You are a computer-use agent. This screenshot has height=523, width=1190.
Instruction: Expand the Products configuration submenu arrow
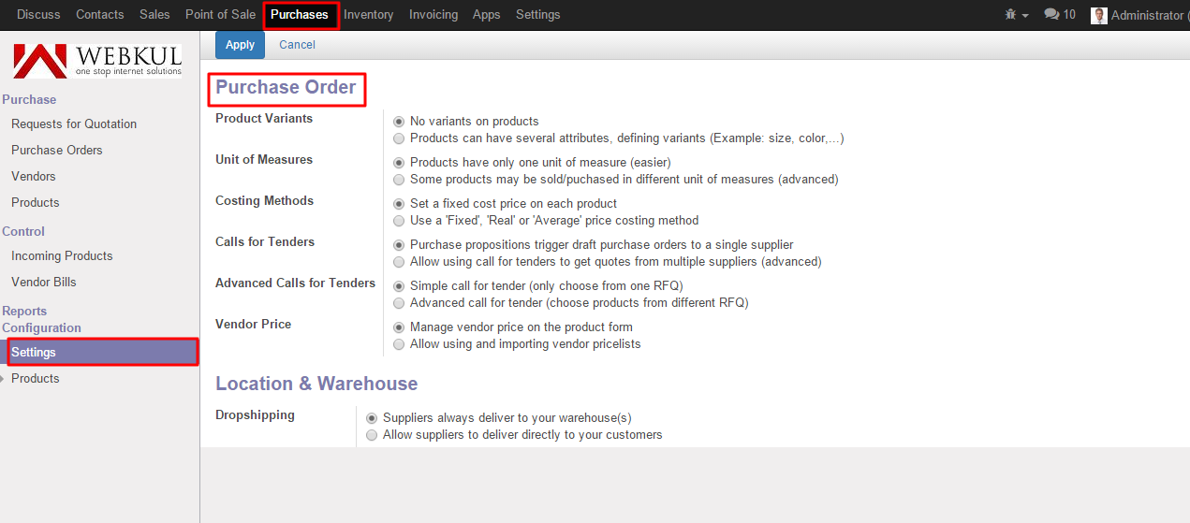click(4, 378)
